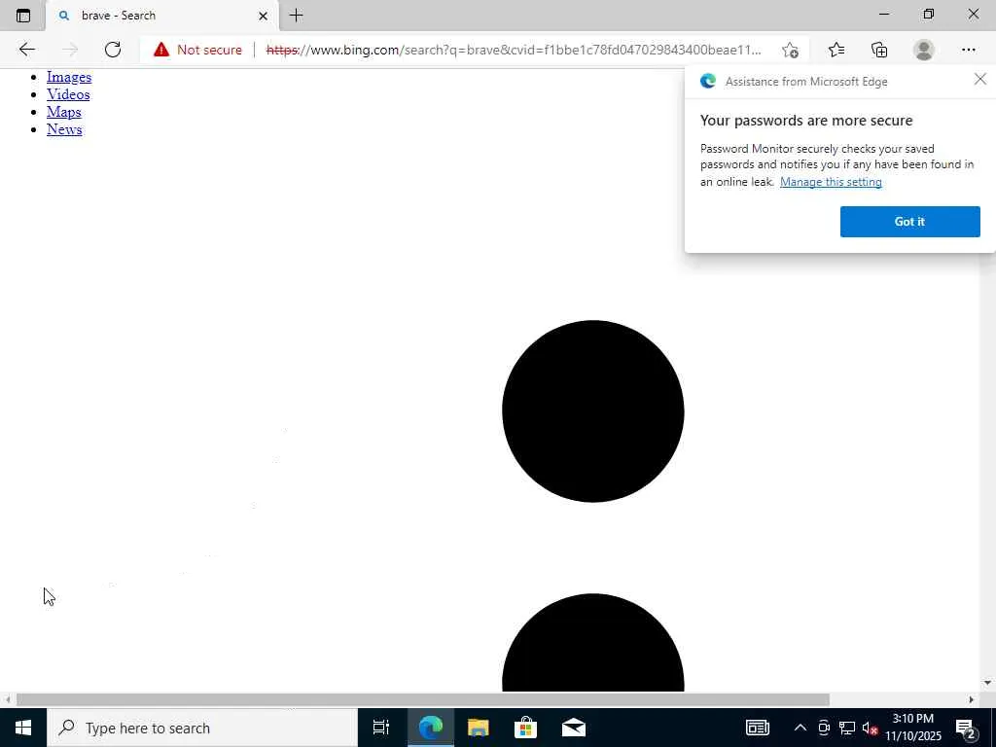Viewport: 996px width, 747px height.
Task: Click the scroll right arrow
Action: click(x=972, y=699)
